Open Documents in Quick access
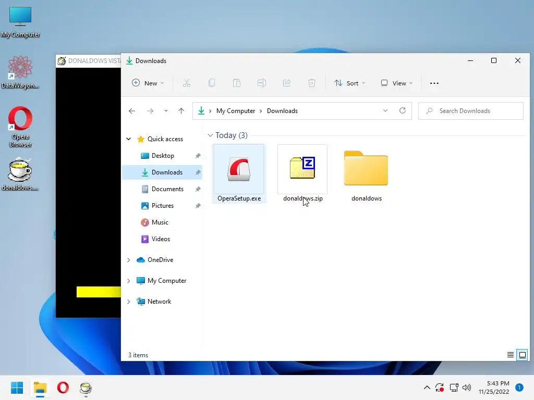The height and width of the screenshot is (400, 534). coord(167,189)
